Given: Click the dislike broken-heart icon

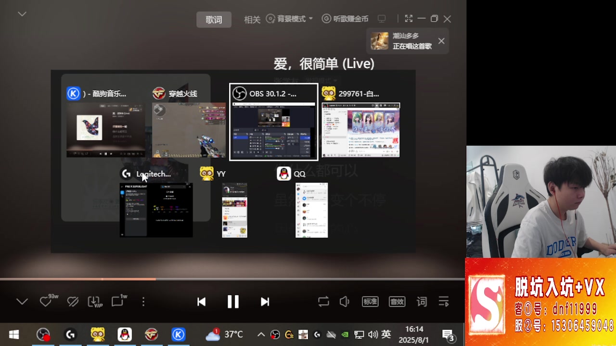Looking at the screenshot, I should click(x=73, y=302).
